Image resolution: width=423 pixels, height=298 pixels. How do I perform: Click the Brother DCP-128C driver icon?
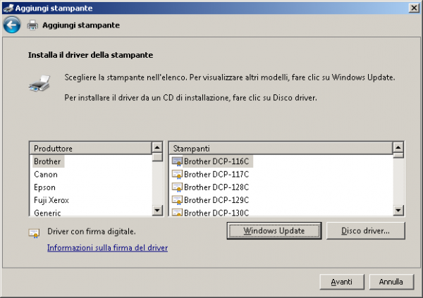[x=177, y=187]
